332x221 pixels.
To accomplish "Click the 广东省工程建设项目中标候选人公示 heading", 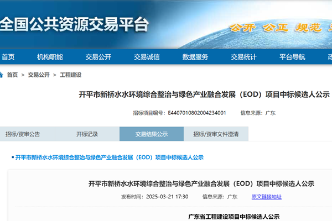I will tap(235, 216).
